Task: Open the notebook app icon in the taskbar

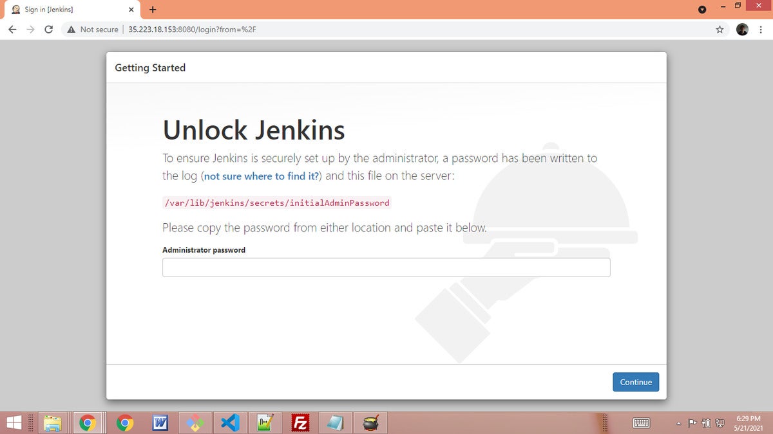Action: coord(335,422)
